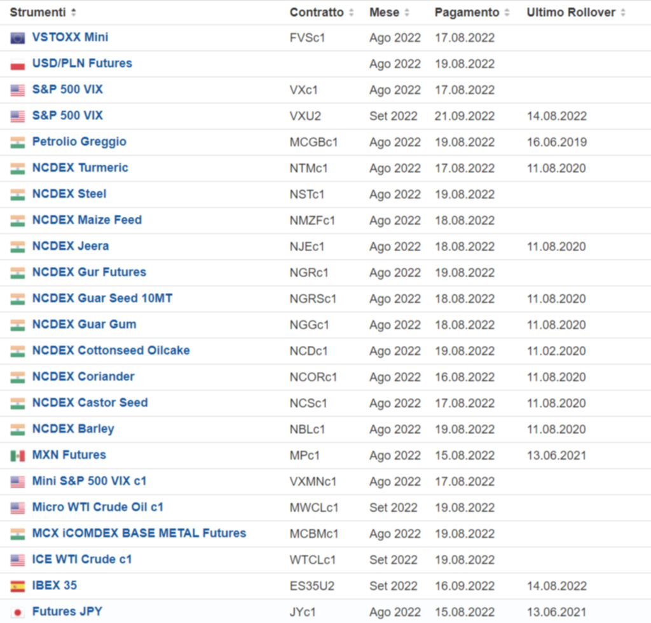Click the Mexican flag beside MXN Futures
This screenshot has height=623, width=651.
(18, 455)
